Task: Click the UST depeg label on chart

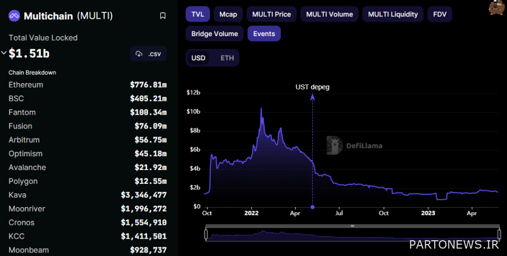Action: pyautogui.click(x=312, y=87)
